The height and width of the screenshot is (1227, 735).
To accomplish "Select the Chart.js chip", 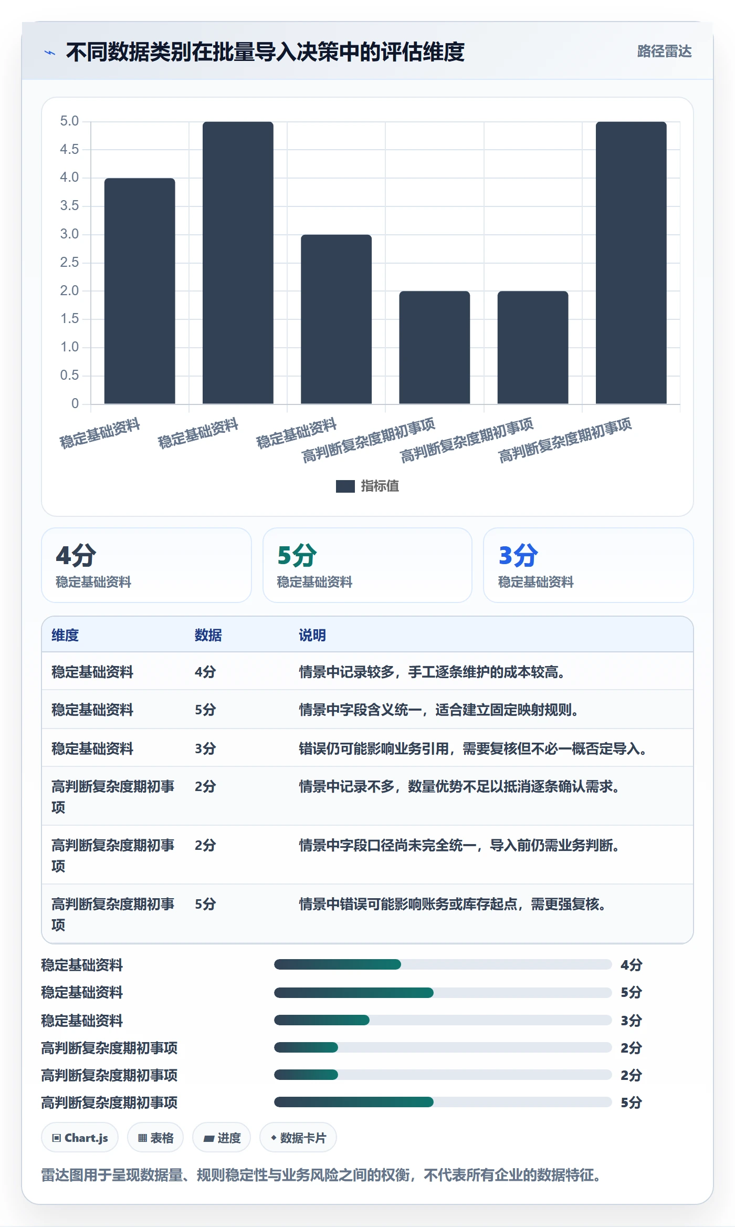I will coord(80,1138).
